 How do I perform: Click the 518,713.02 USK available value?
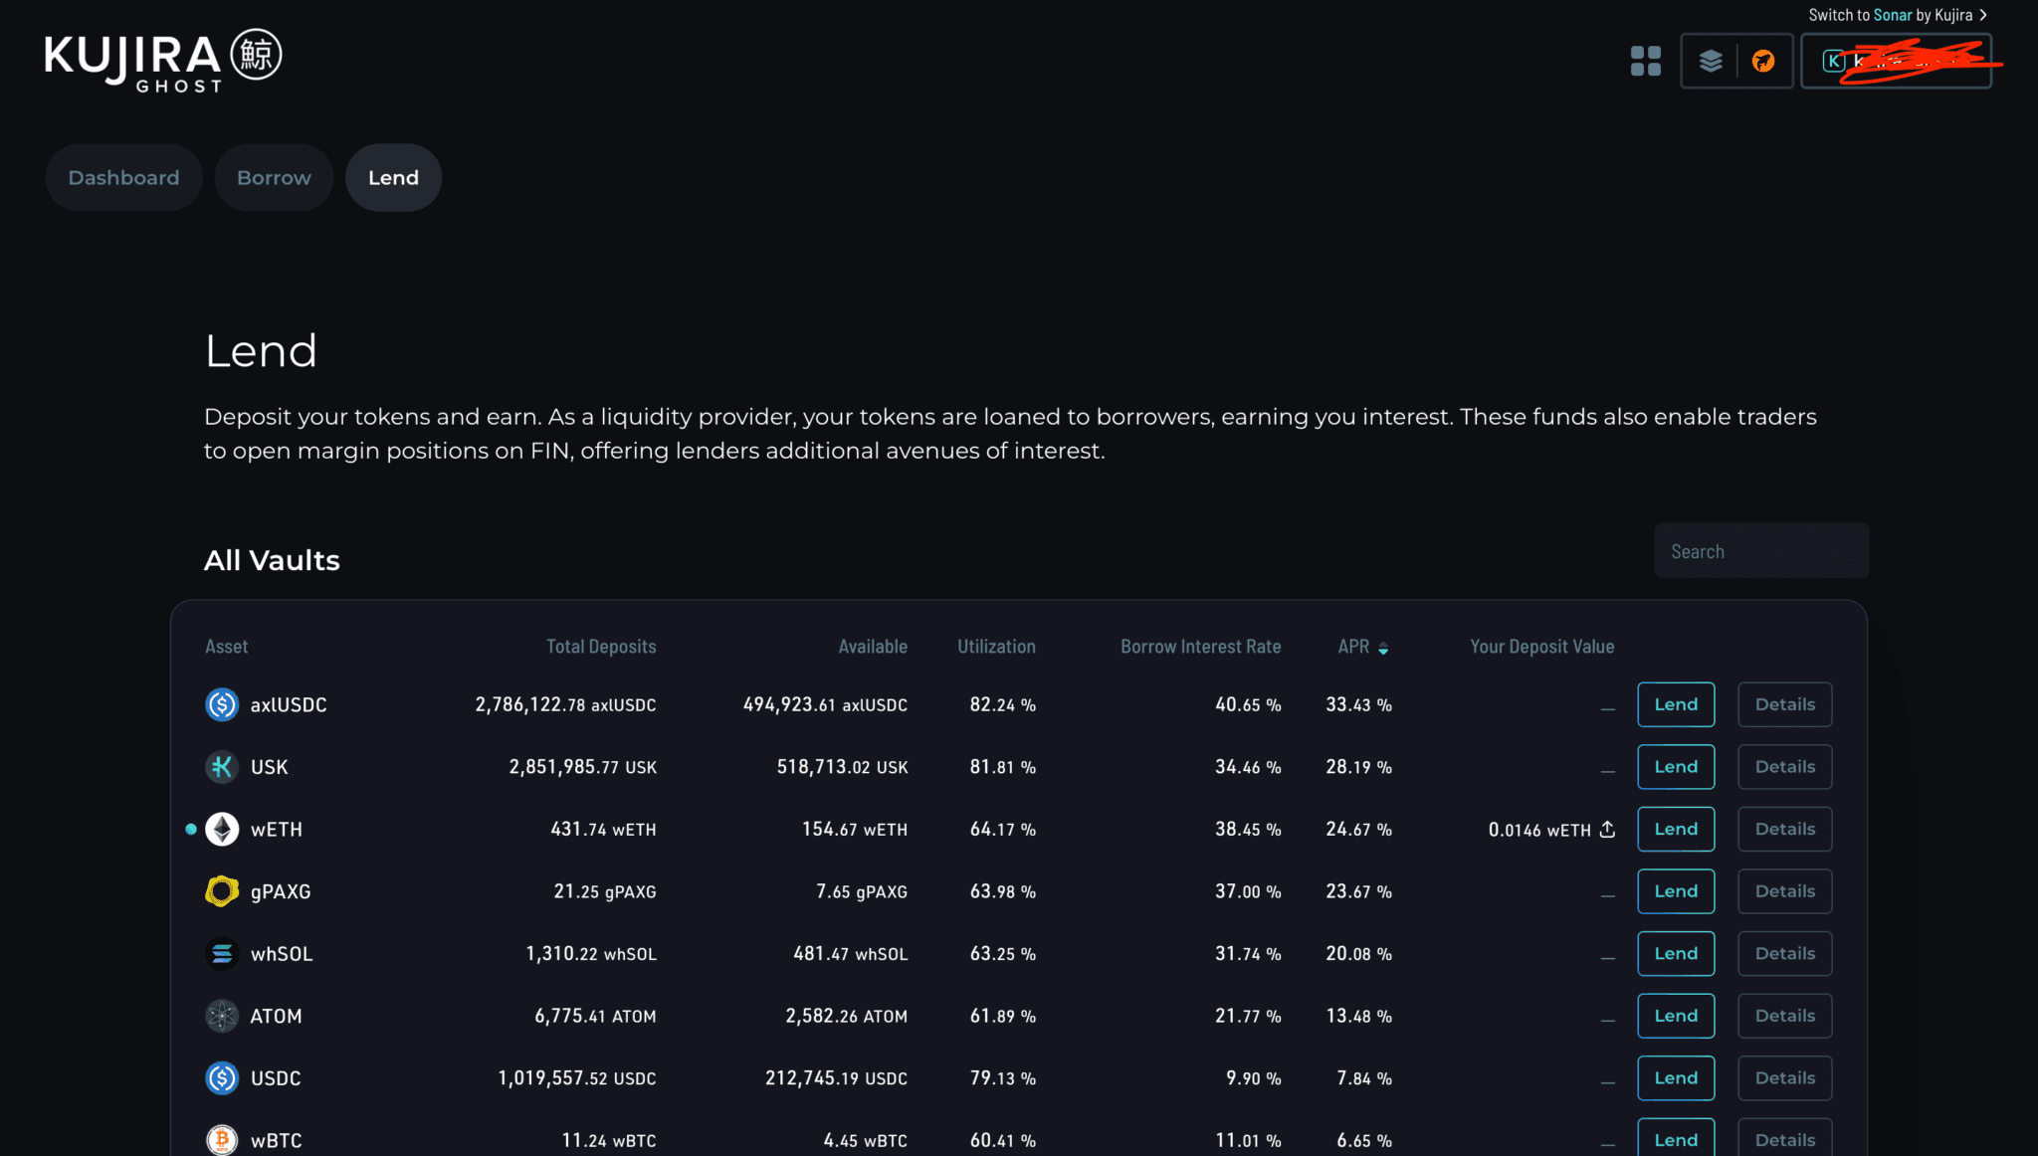pyautogui.click(x=842, y=767)
